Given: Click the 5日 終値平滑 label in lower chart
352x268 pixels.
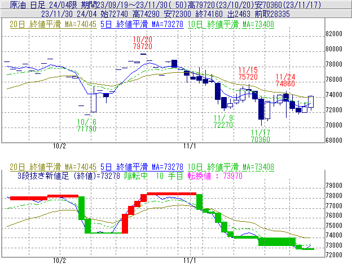Looking at the screenshot, I should click(x=142, y=167).
